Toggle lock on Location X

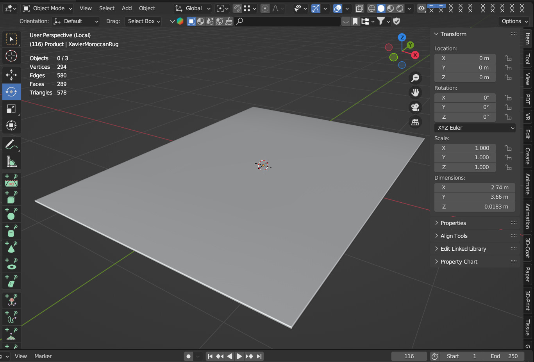click(508, 58)
